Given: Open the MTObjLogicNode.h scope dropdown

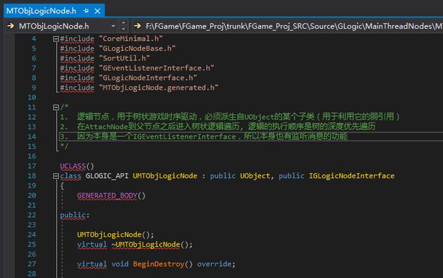Looking at the screenshot, I should click(x=113, y=26).
